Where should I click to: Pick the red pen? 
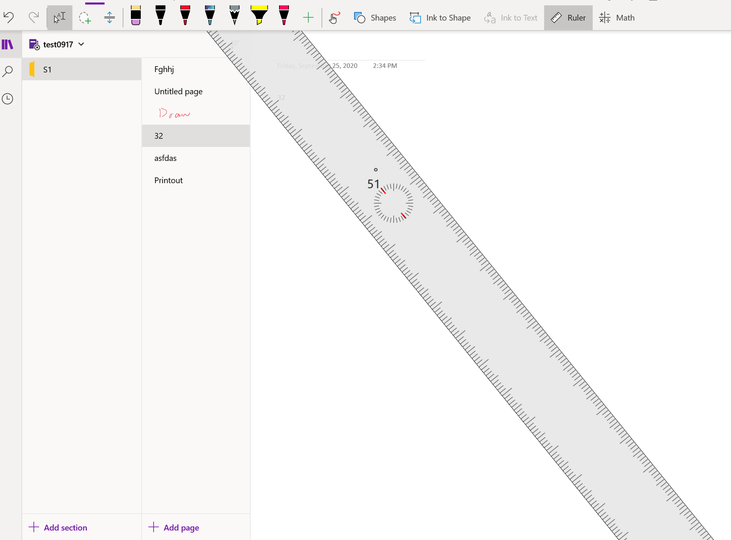click(185, 16)
